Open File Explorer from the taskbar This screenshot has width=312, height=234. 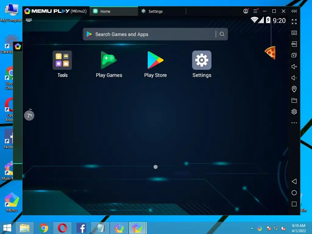(25, 228)
